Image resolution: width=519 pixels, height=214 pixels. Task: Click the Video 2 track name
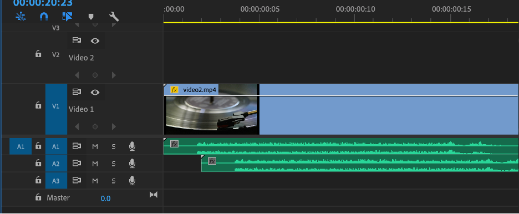click(x=81, y=58)
